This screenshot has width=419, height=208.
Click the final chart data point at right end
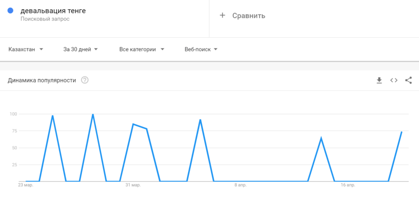pos(401,132)
